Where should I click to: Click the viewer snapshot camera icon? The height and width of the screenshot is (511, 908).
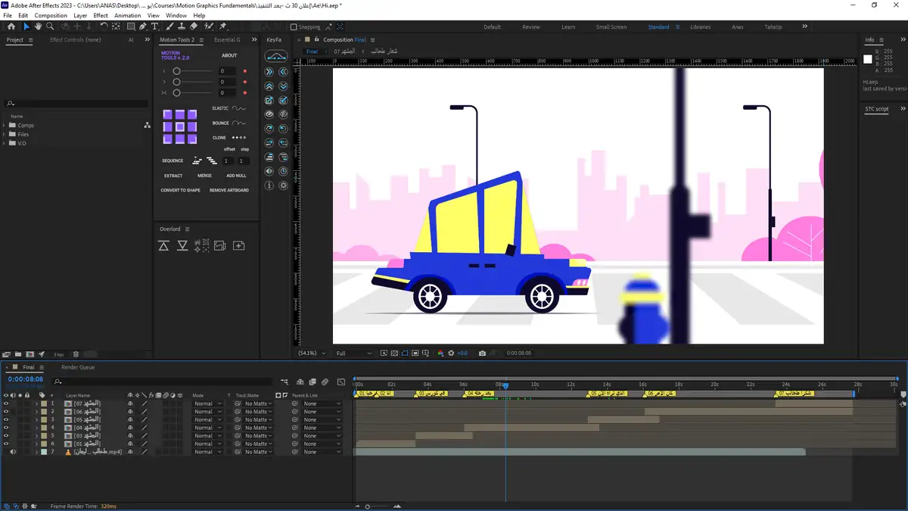coord(482,354)
